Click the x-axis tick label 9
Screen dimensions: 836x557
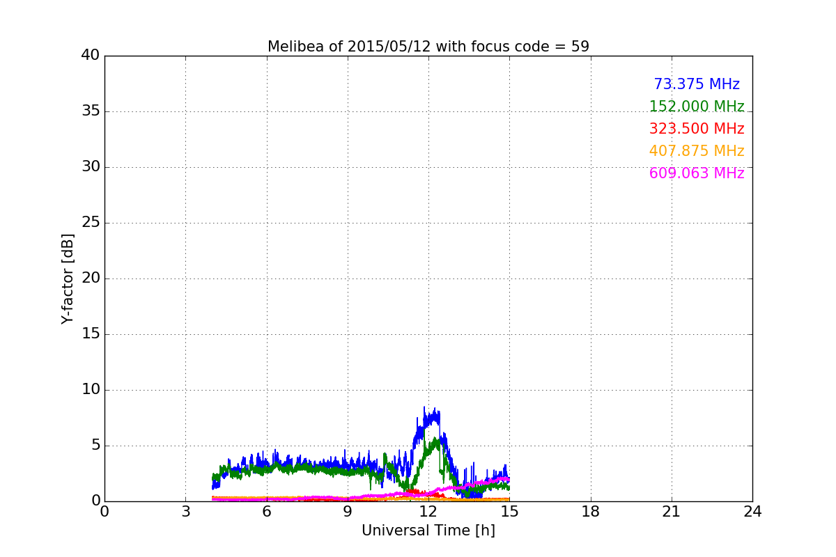point(348,512)
